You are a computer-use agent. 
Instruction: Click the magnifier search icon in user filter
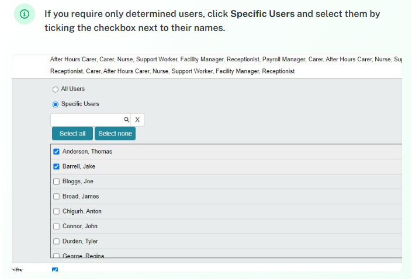coord(126,120)
